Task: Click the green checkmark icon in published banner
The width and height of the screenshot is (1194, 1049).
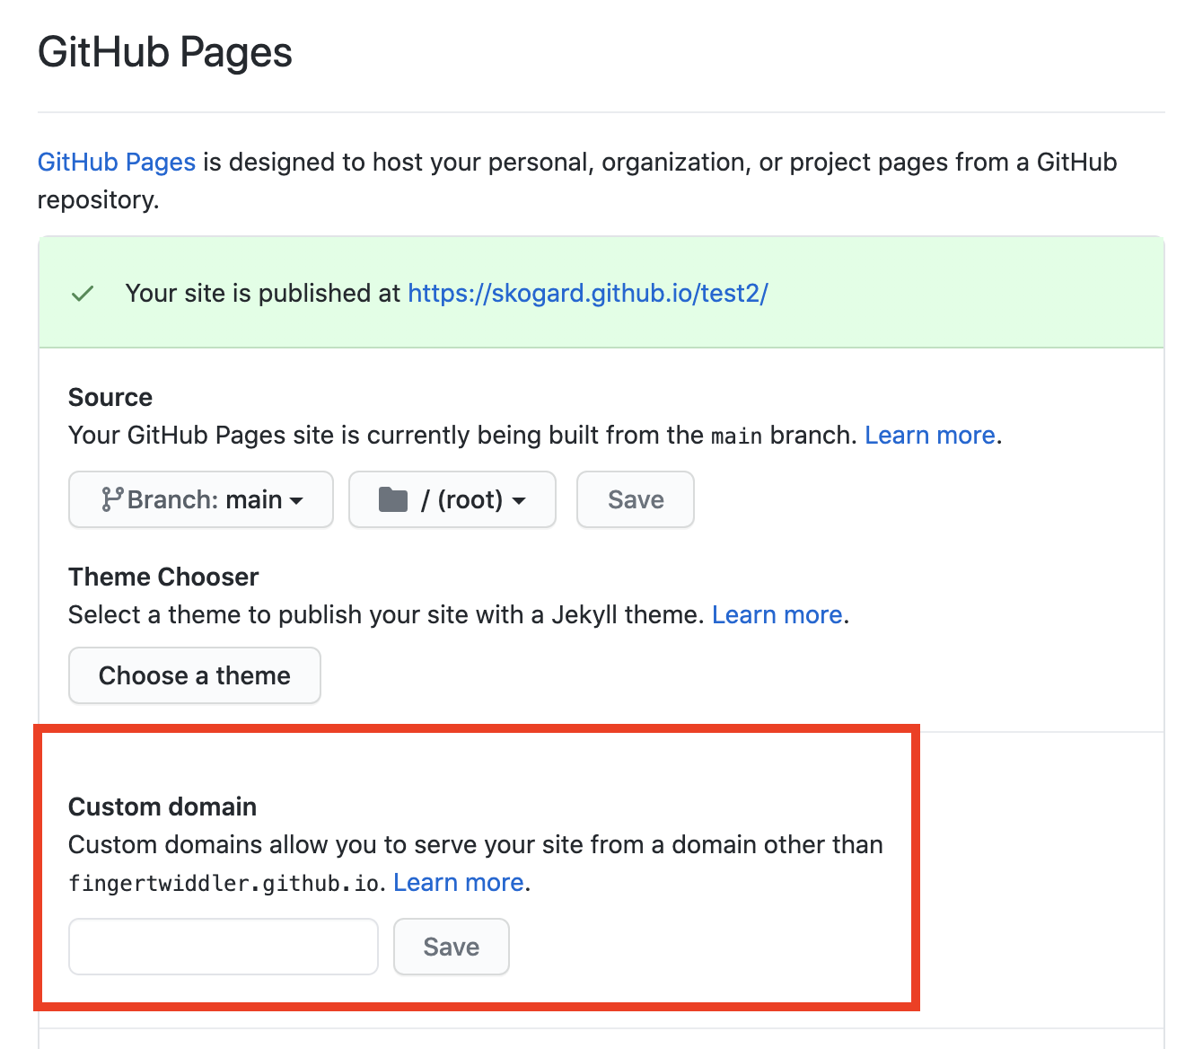Action: click(83, 294)
